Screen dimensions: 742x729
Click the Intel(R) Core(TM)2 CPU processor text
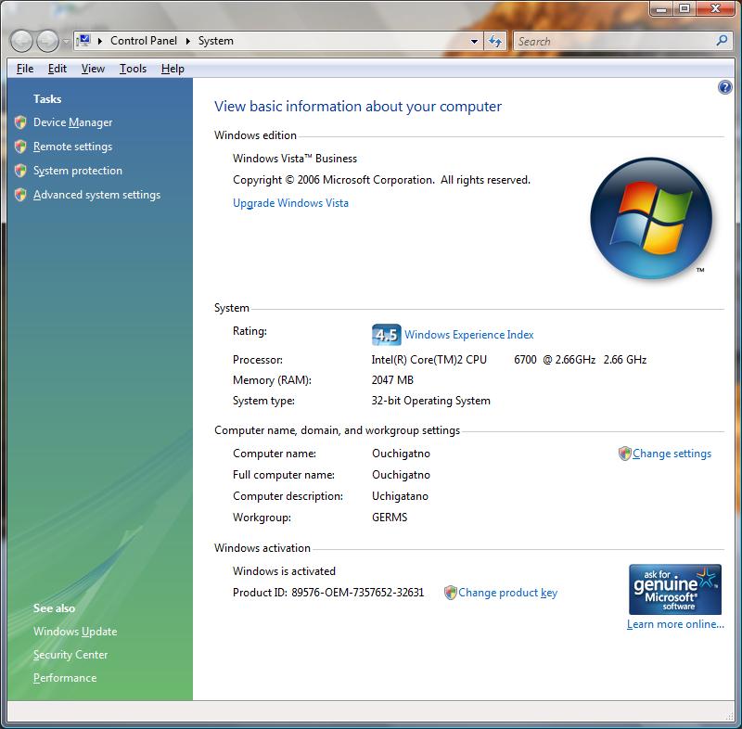[429, 360]
